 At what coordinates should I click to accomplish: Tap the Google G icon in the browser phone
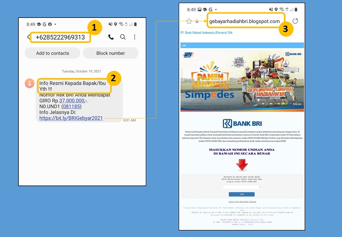pyautogui.click(x=210, y=9)
